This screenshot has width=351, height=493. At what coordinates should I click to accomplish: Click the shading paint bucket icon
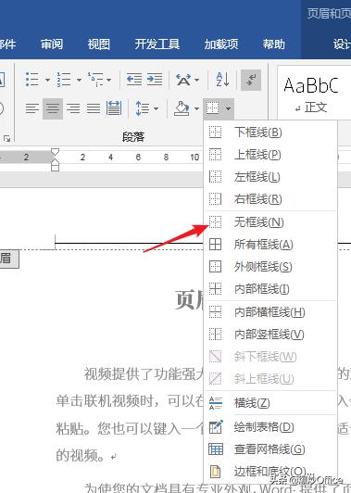(182, 107)
